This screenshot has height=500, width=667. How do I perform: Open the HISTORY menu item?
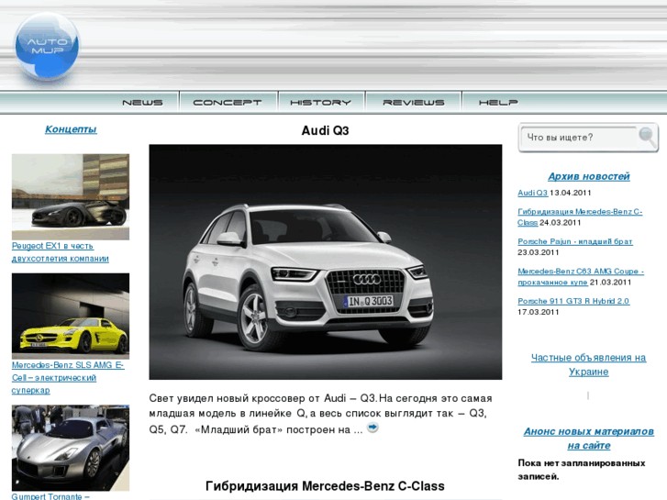click(321, 103)
